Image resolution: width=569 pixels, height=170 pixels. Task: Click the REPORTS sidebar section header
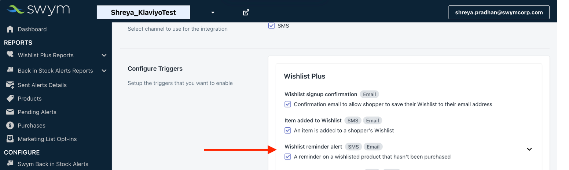18,43
